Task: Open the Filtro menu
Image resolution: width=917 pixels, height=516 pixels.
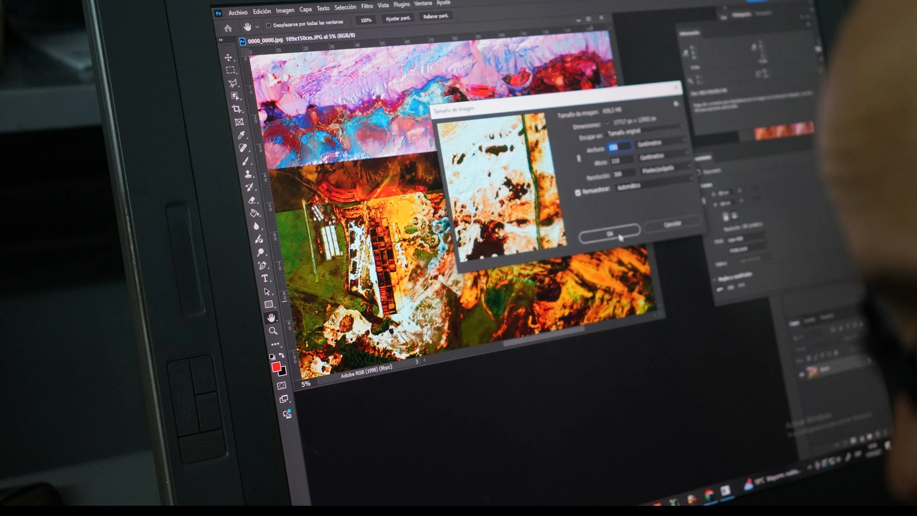Action: point(366,6)
